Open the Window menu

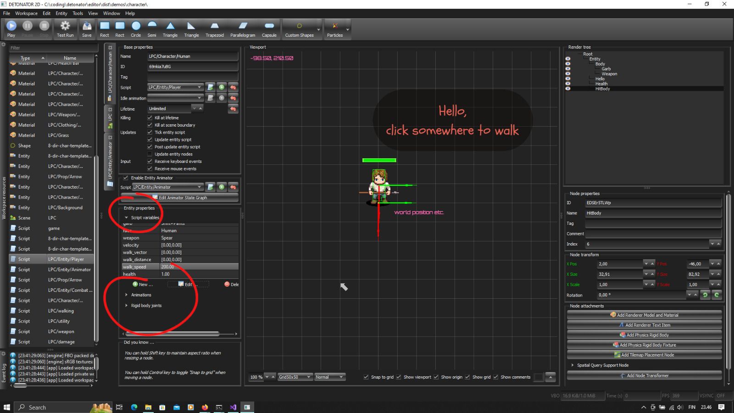tap(111, 13)
